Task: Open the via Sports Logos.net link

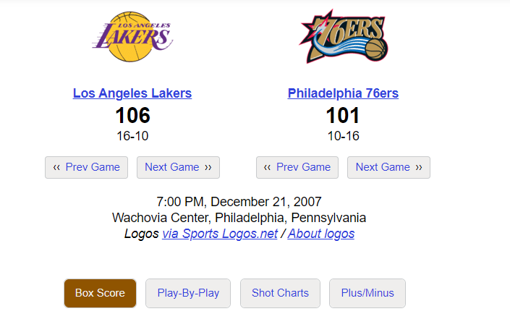Action: (220, 234)
